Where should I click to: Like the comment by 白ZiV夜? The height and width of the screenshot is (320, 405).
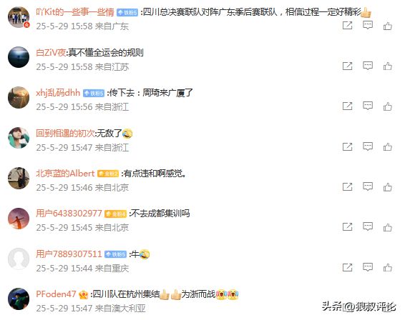387,66
